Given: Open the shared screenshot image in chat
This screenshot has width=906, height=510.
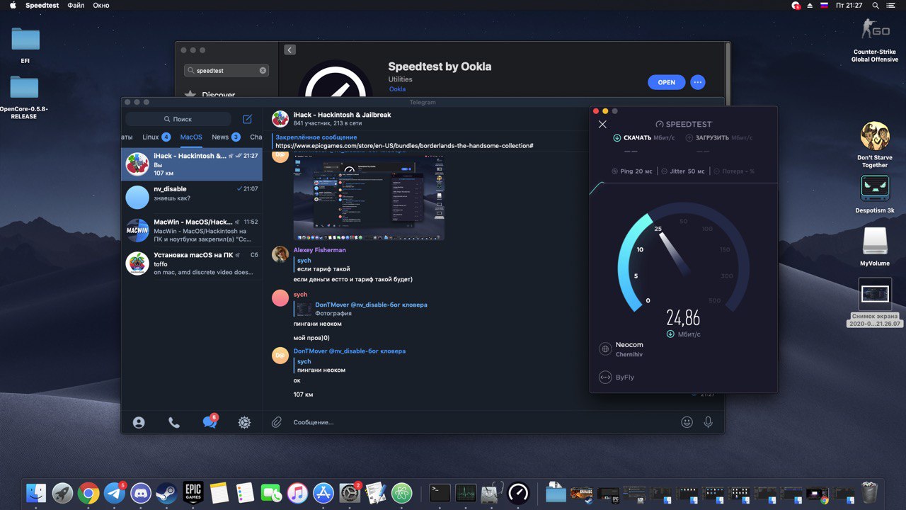Looking at the screenshot, I should tap(369, 199).
